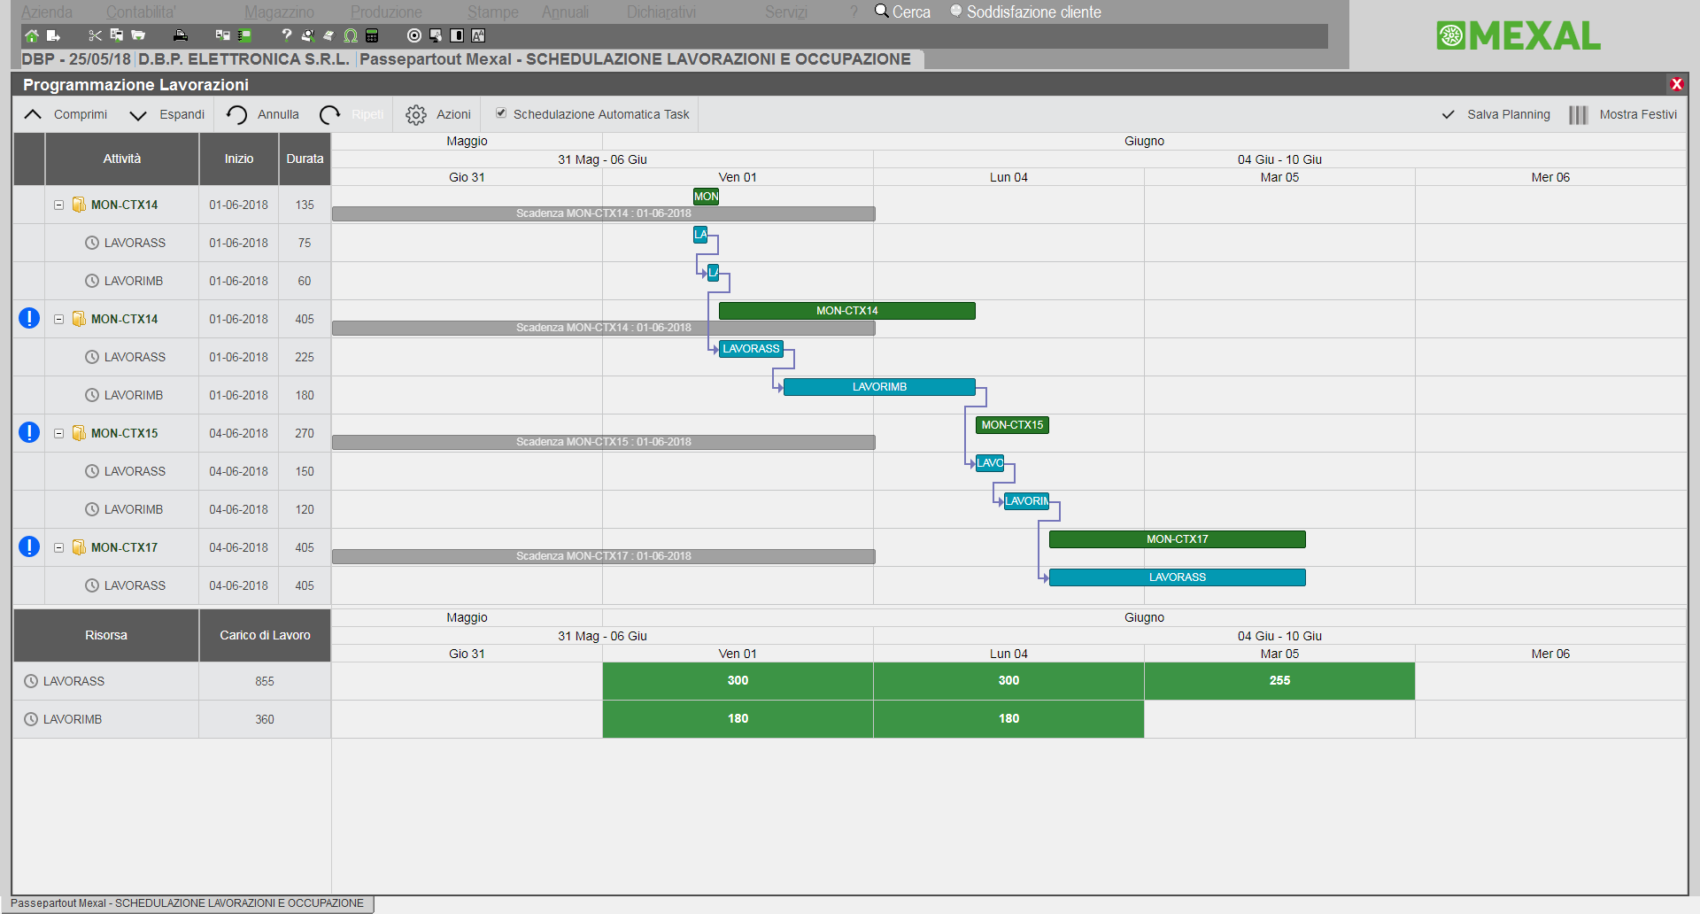Click the omega symbol icon

[351, 35]
